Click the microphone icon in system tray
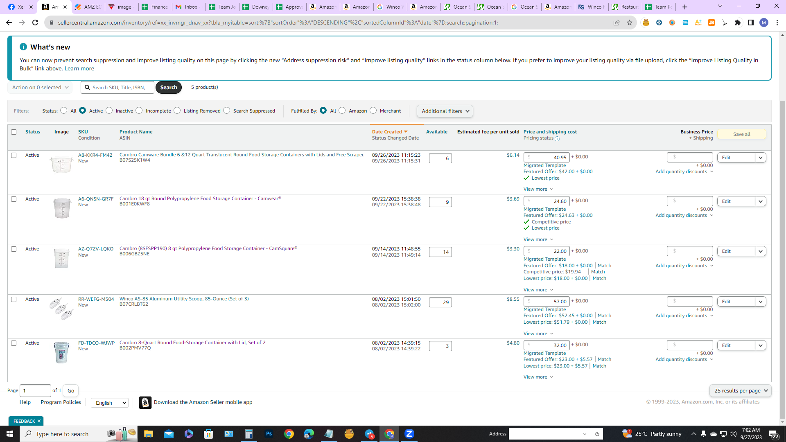 point(703,434)
